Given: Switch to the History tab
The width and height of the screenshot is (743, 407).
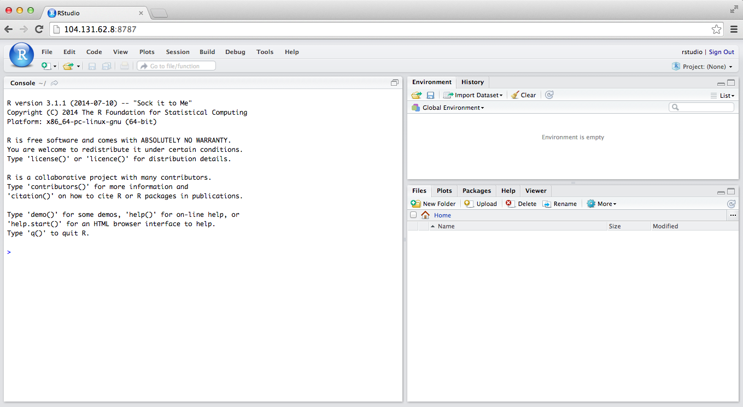Looking at the screenshot, I should [472, 82].
